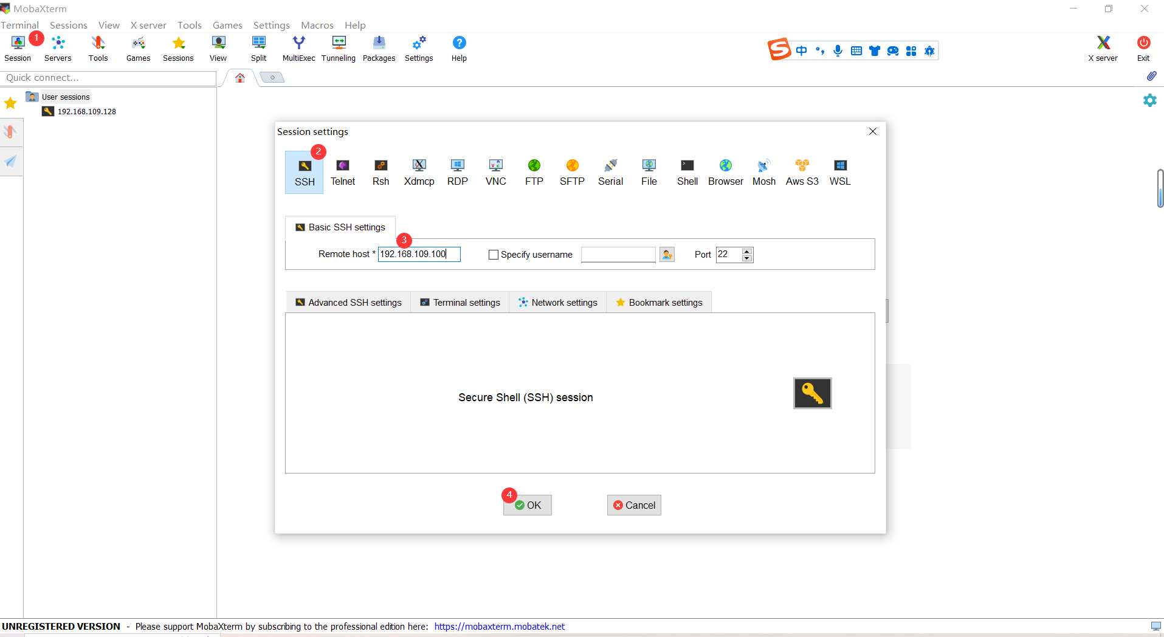This screenshot has height=637, width=1164.
Task: Select the VNC session type
Action: click(x=495, y=173)
